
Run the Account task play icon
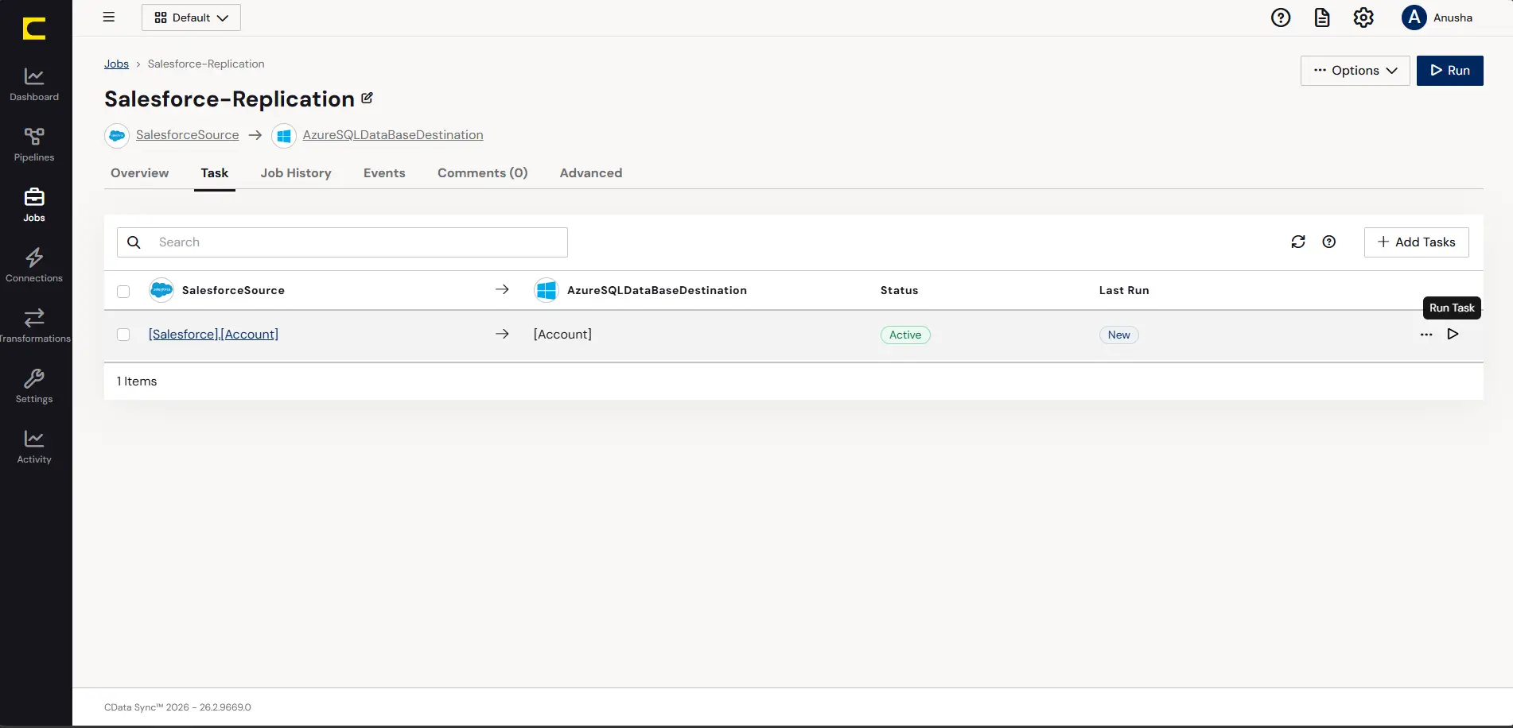(1453, 334)
